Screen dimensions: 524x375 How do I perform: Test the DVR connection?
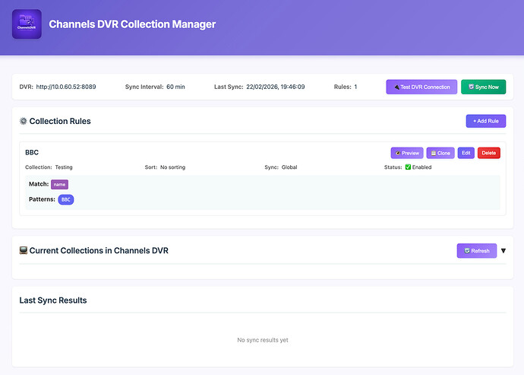[421, 87]
